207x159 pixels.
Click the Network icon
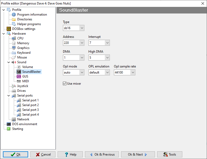click(14, 119)
